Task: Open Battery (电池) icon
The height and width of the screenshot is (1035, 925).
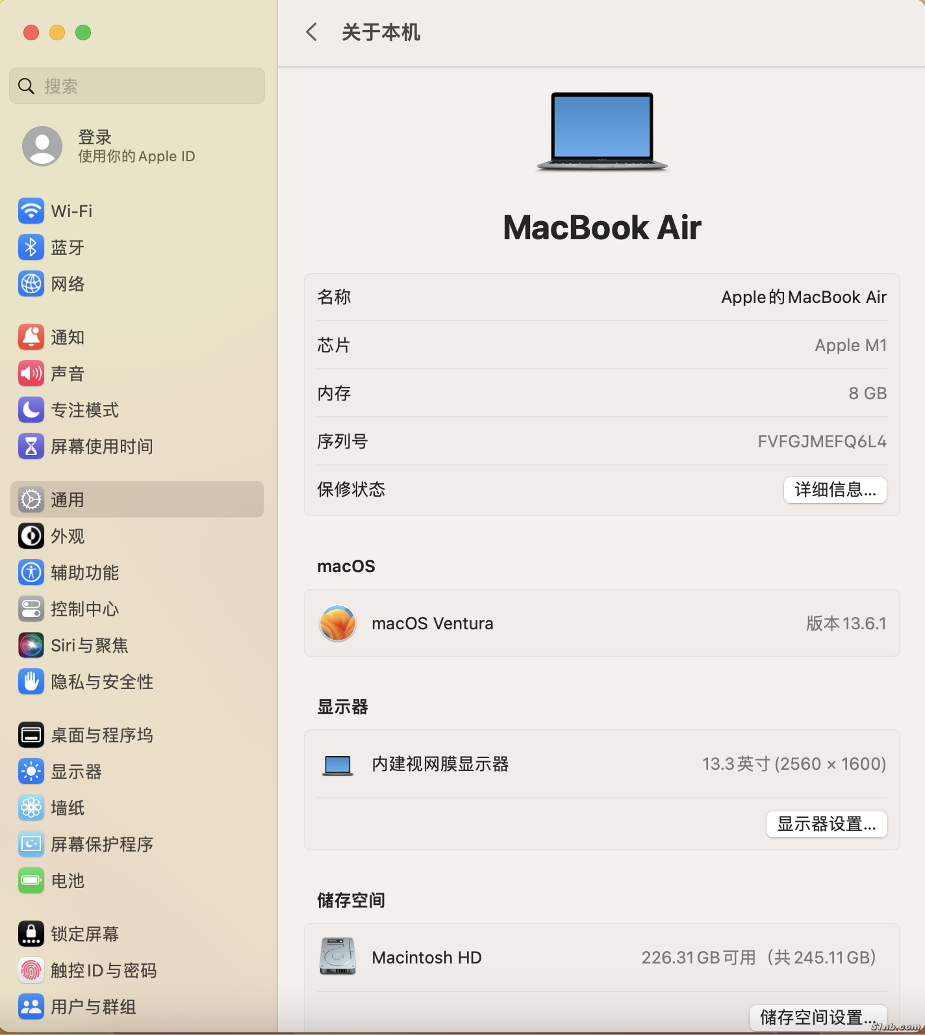Action: pyautogui.click(x=31, y=881)
